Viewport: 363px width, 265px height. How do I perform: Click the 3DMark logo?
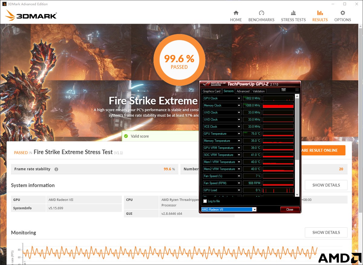pos(31,16)
